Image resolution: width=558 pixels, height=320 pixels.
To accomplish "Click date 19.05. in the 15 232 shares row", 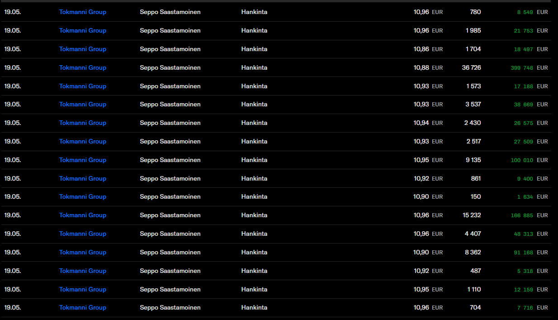I will [x=13, y=215].
